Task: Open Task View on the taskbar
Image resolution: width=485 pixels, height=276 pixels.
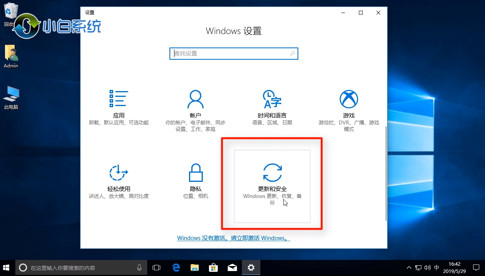Action: (x=156, y=268)
